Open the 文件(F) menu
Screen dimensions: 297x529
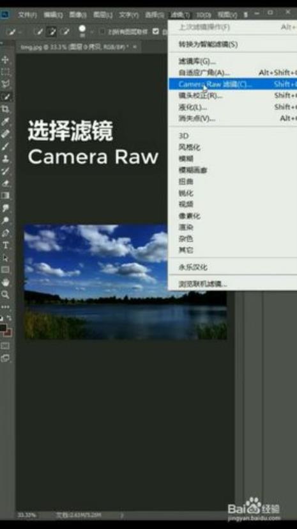[27, 15]
